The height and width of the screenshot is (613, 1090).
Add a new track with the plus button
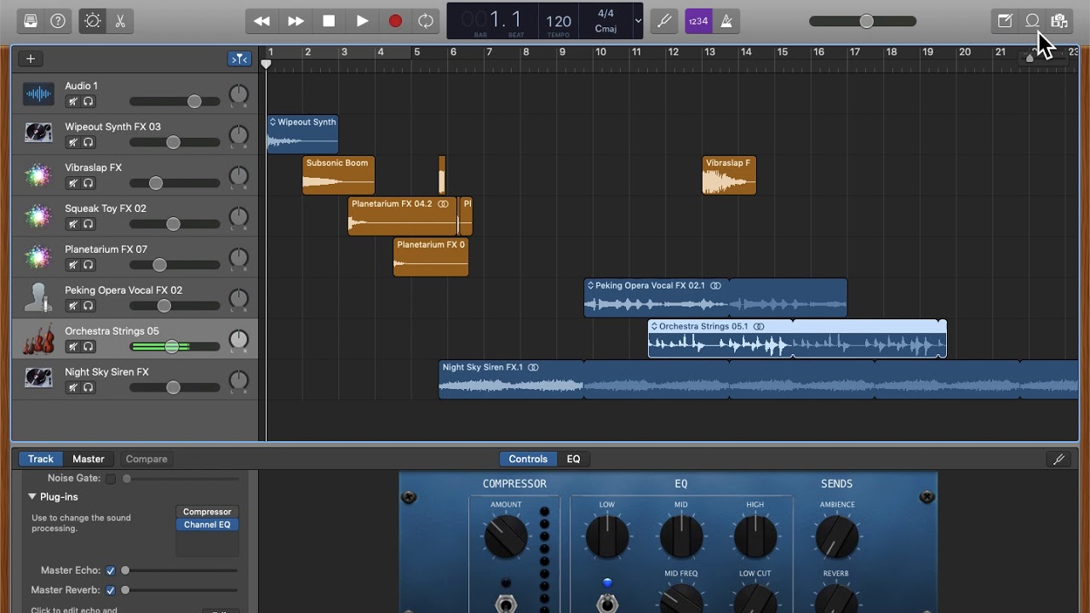[31, 59]
